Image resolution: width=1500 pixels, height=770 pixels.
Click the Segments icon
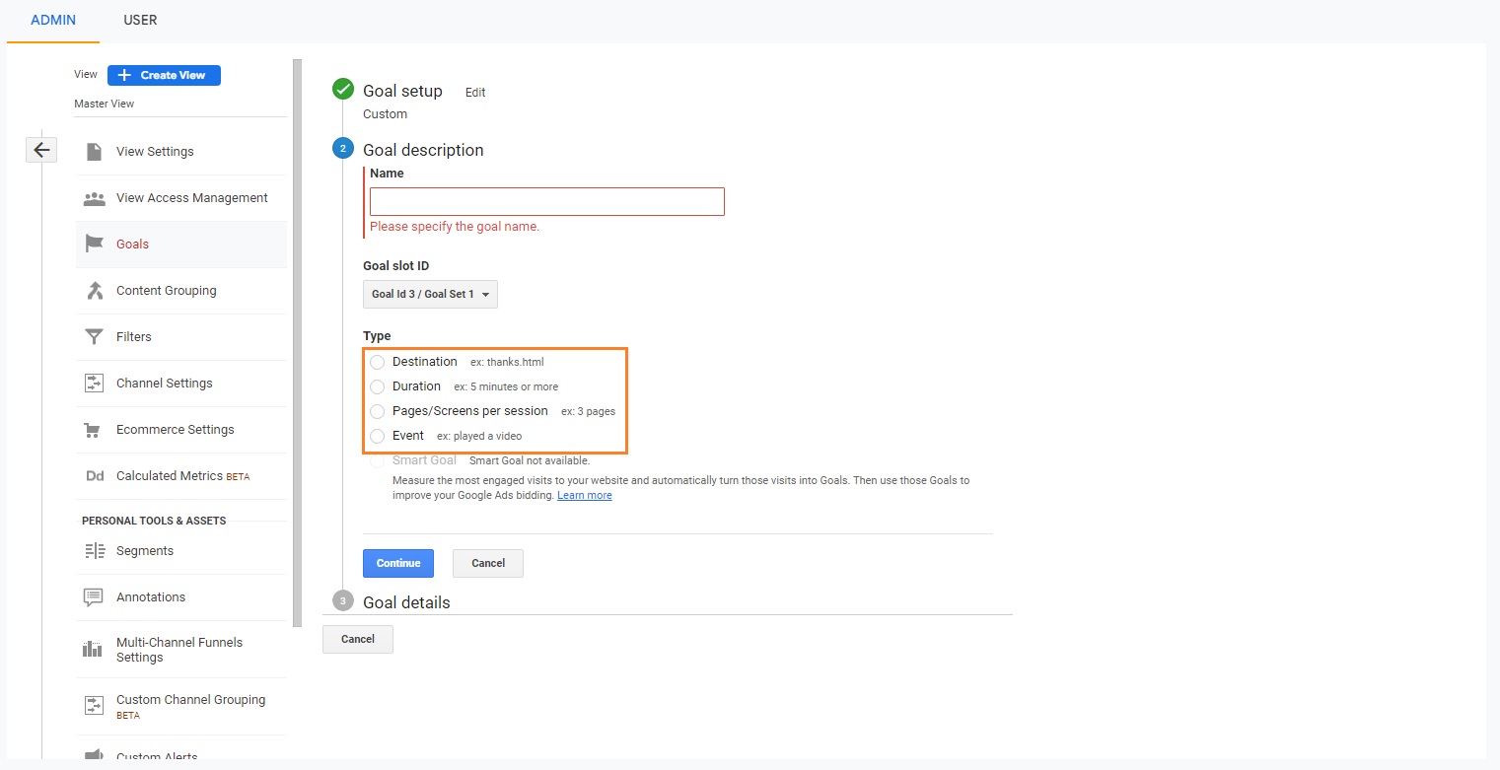[94, 551]
